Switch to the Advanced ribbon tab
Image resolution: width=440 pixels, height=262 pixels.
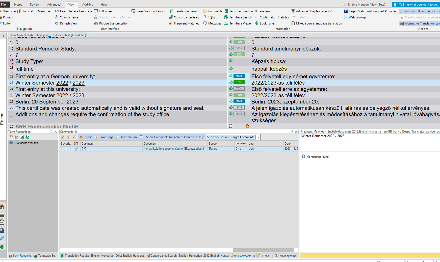point(54,5)
